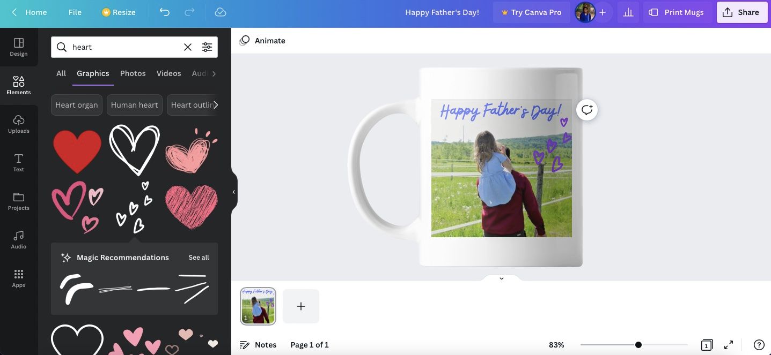Image resolution: width=771 pixels, height=355 pixels.
Task: Insert the single white stroke graphic
Action: (x=153, y=289)
